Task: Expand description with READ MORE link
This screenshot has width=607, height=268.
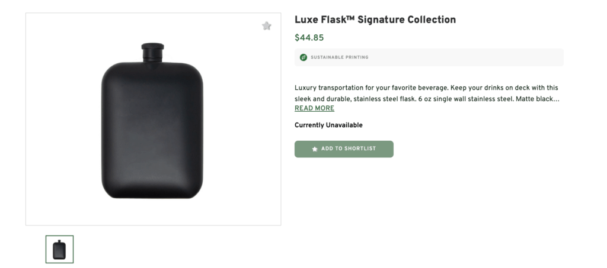Action: click(x=314, y=108)
